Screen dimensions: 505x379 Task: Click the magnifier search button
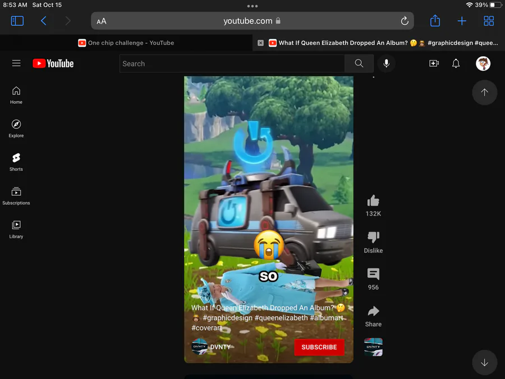(x=359, y=63)
